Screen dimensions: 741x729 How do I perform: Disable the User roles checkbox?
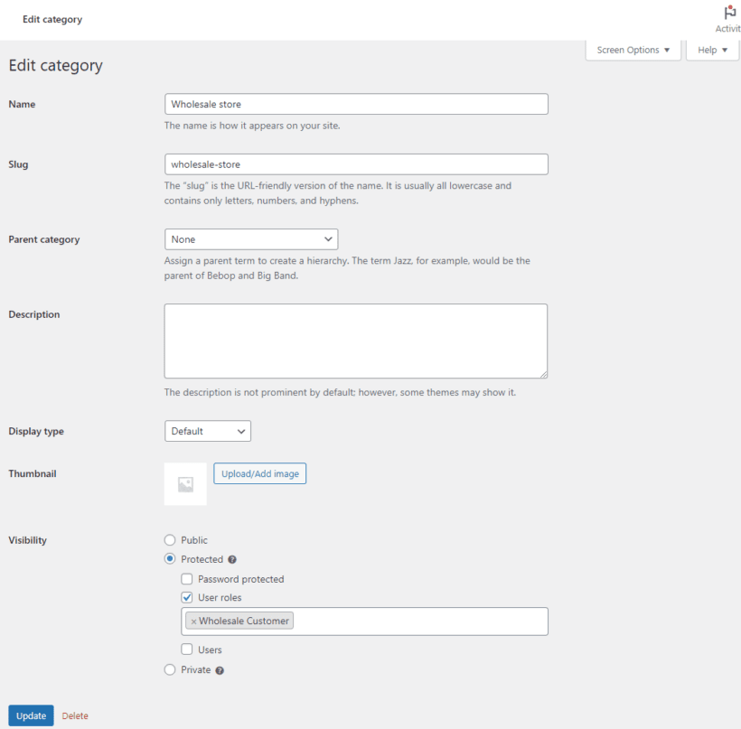[x=186, y=597]
